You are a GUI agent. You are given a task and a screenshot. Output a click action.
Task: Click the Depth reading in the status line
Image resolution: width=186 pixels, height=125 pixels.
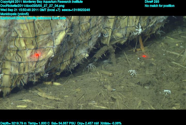click(x=13, y=123)
